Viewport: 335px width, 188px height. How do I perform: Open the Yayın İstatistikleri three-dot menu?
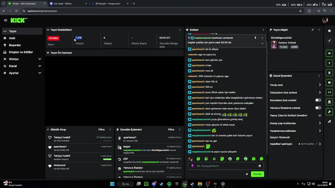coord(180,30)
